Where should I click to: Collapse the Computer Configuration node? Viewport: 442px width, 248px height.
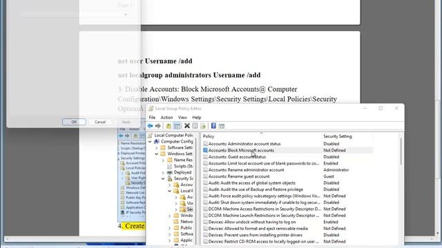(150, 141)
